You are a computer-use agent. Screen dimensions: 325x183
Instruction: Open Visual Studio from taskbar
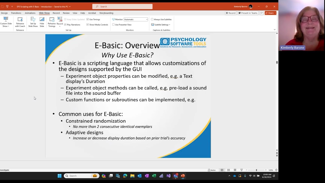click(168, 176)
